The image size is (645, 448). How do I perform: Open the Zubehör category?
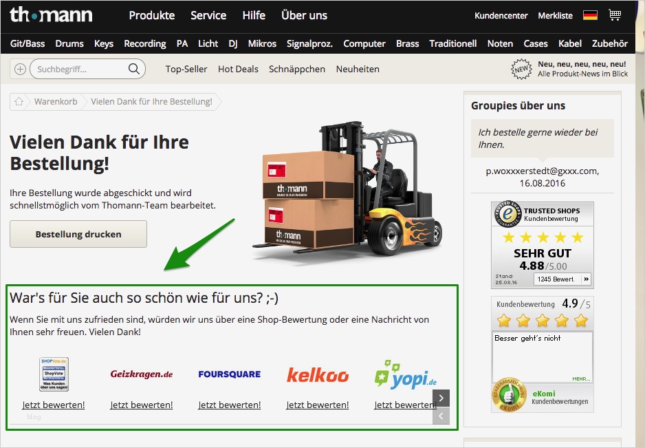[610, 43]
